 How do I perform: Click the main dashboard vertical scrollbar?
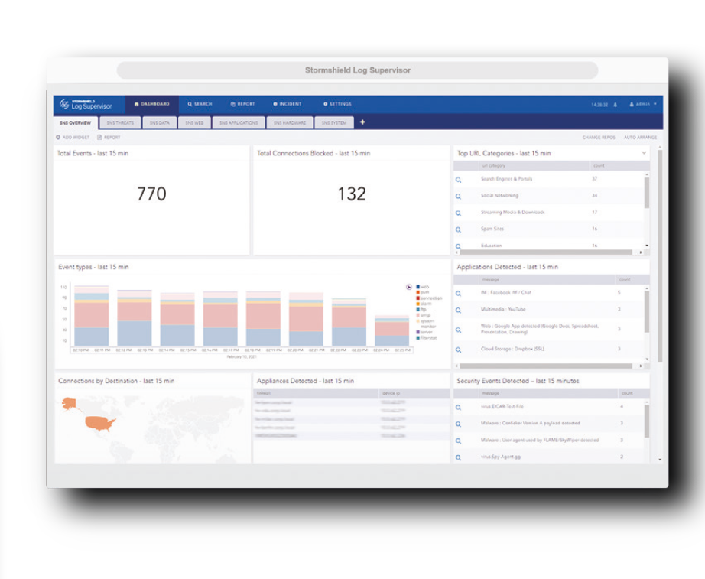point(660,252)
